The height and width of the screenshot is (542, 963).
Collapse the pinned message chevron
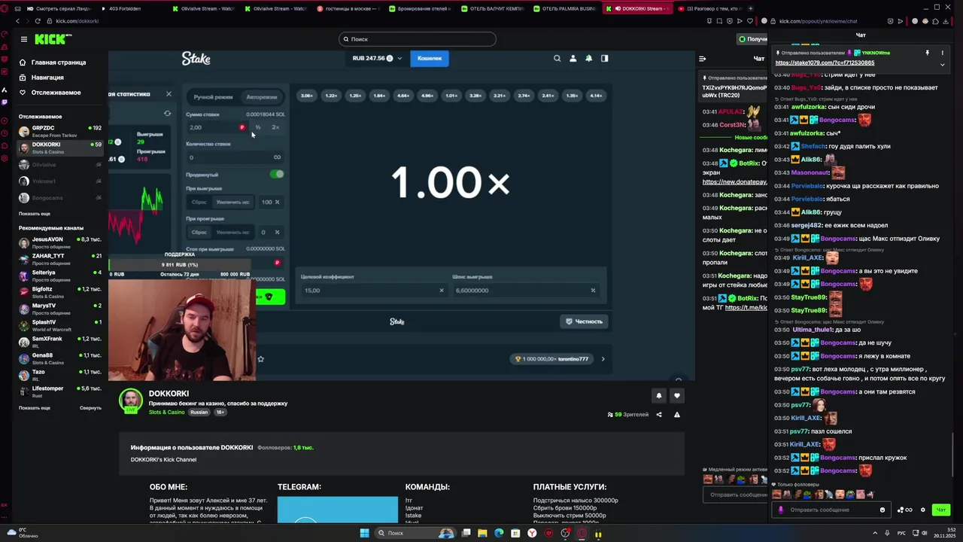point(943,65)
